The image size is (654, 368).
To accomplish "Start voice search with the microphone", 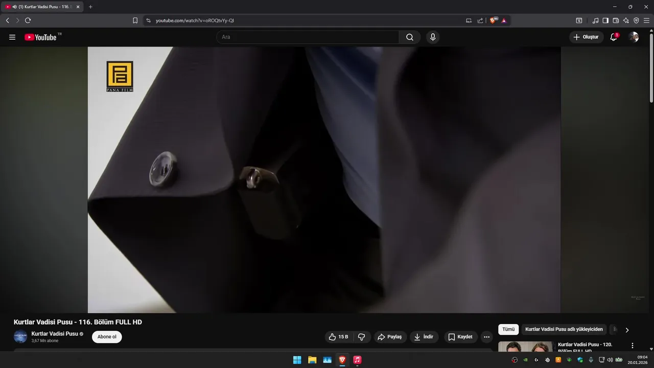I will (x=433, y=37).
